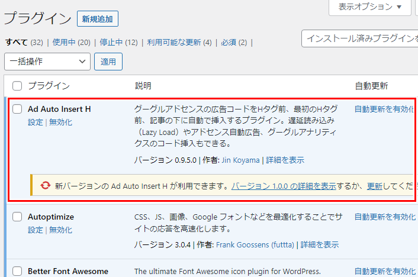Viewport: 418px width, 277px height.
Task: Filter plugins by 使用中 (20)
Action: [72, 43]
